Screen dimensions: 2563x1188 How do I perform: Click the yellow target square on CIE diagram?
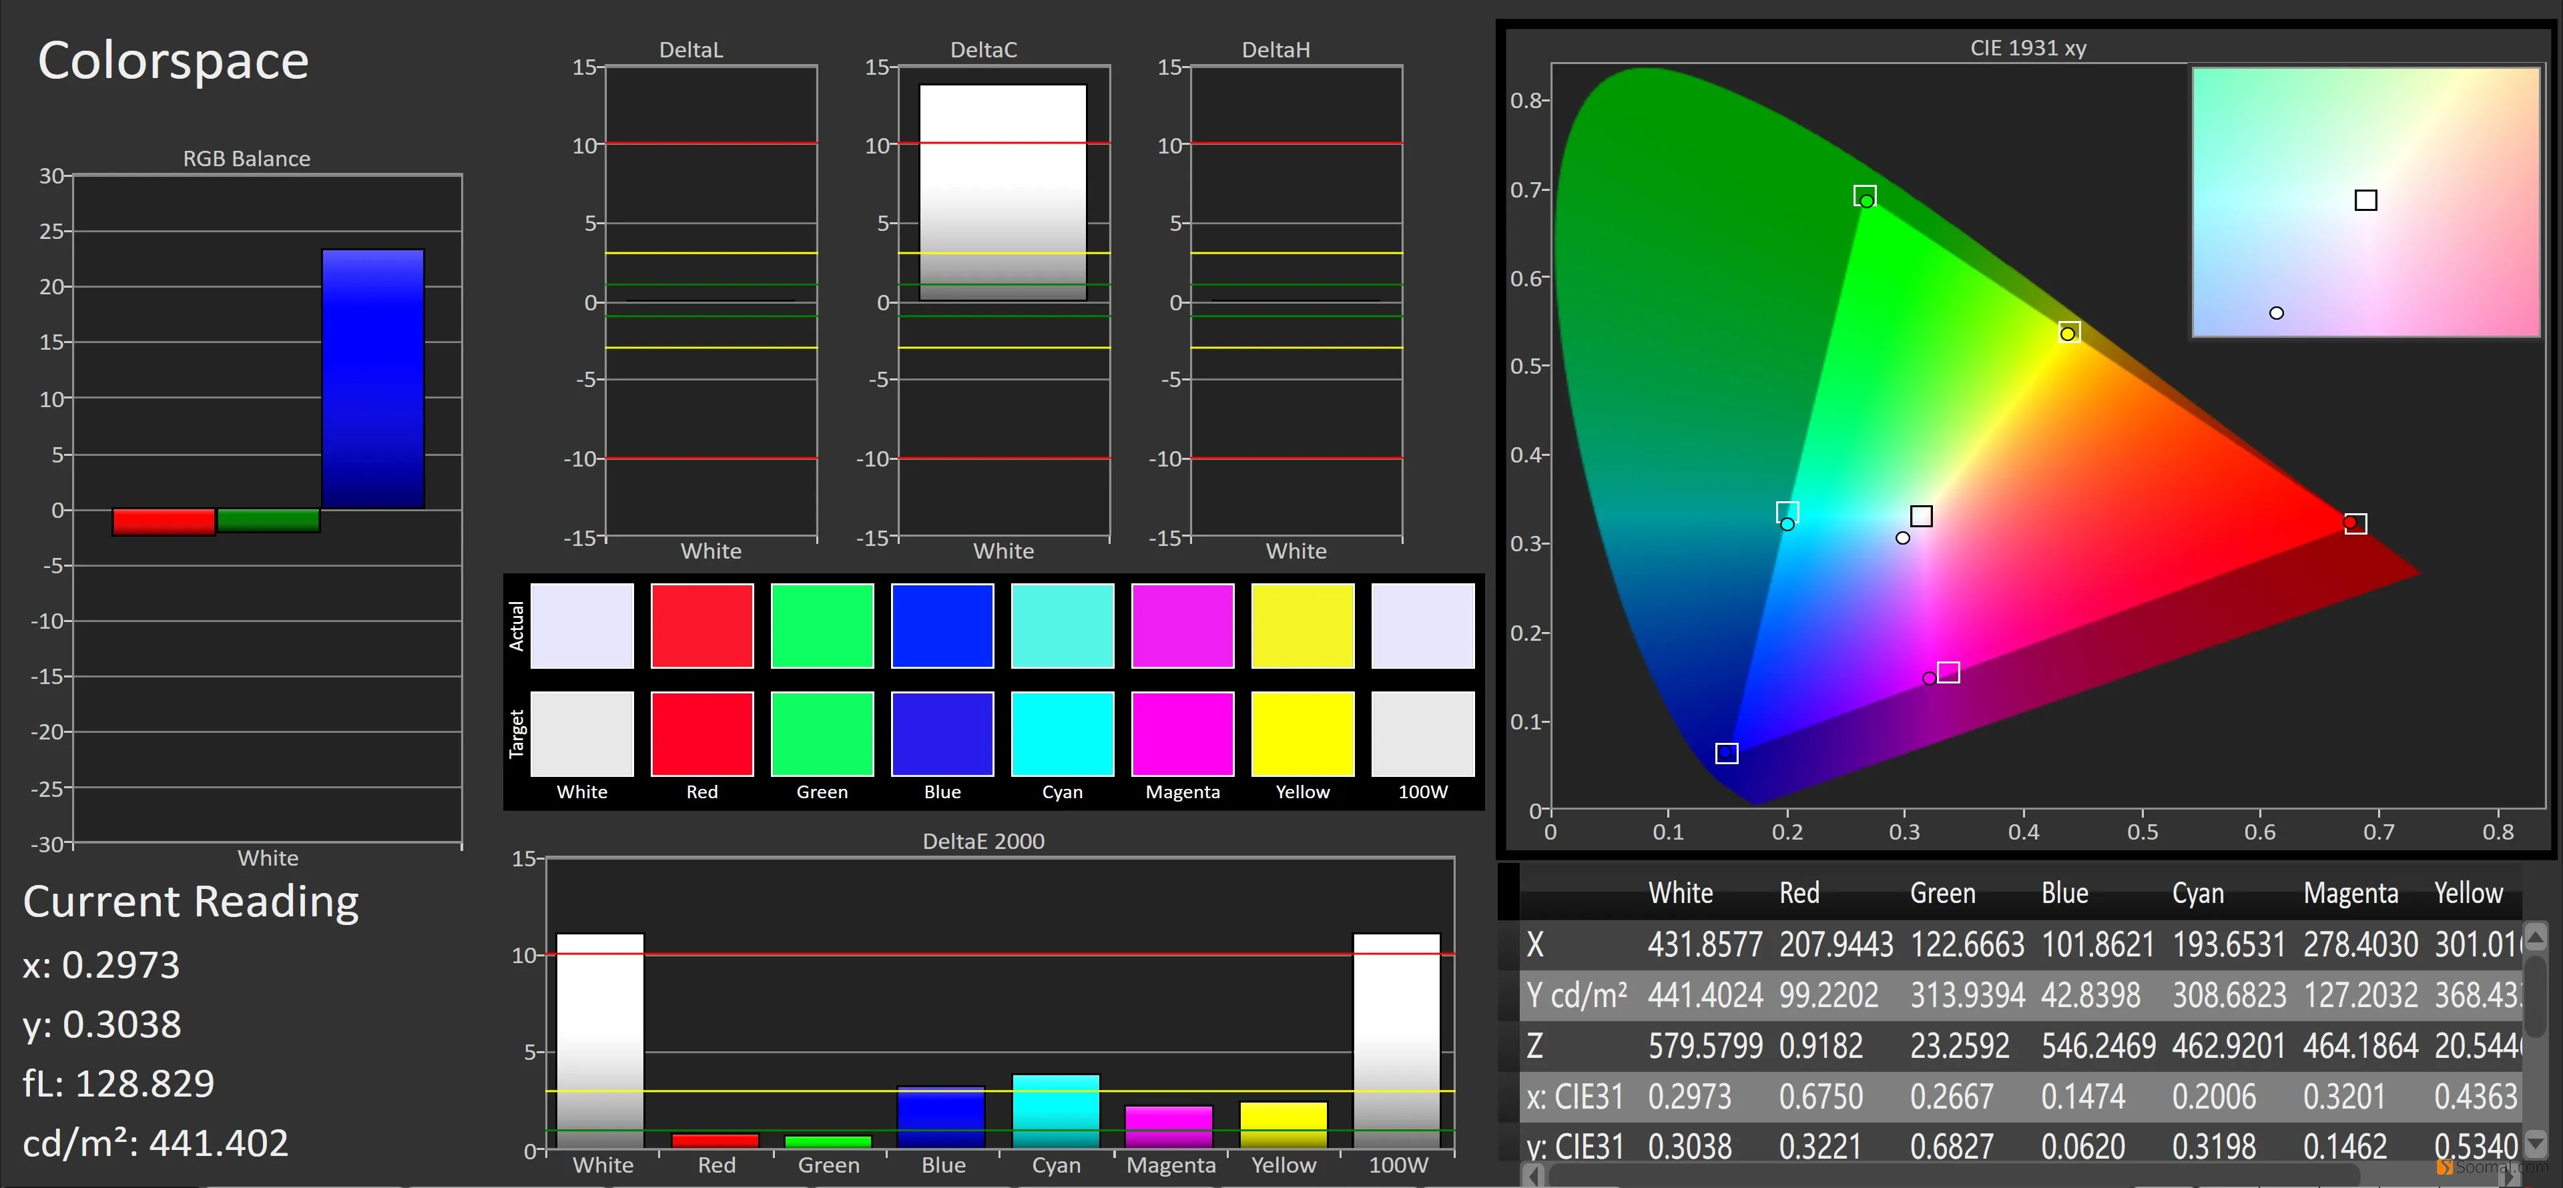(2070, 331)
